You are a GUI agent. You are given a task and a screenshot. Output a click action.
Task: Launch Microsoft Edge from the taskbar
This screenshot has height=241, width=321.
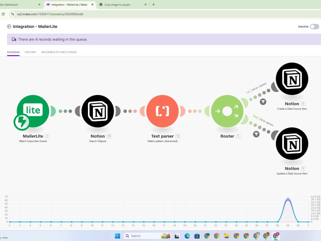(187, 236)
